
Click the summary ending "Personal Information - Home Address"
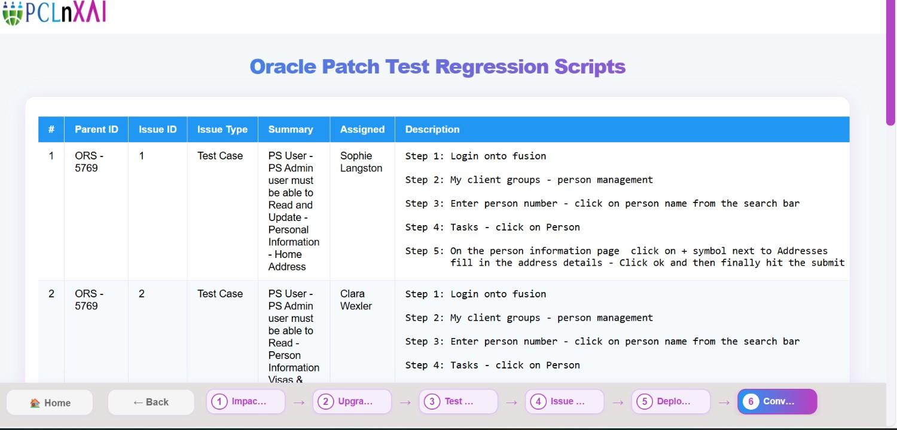click(x=294, y=211)
